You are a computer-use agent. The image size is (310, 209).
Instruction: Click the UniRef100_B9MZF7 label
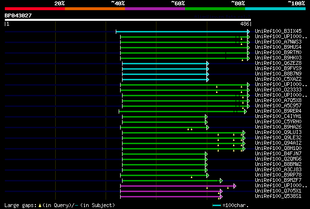[278, 180]
